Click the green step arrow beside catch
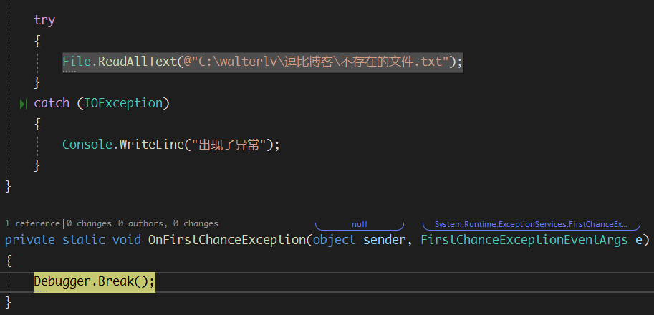 (x=24, y=105)
